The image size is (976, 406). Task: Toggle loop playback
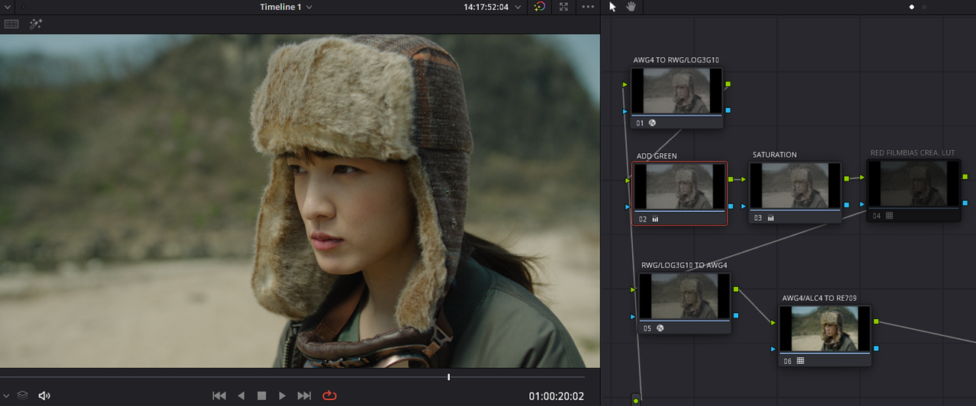pyautogui.click(x=329, y=396)
